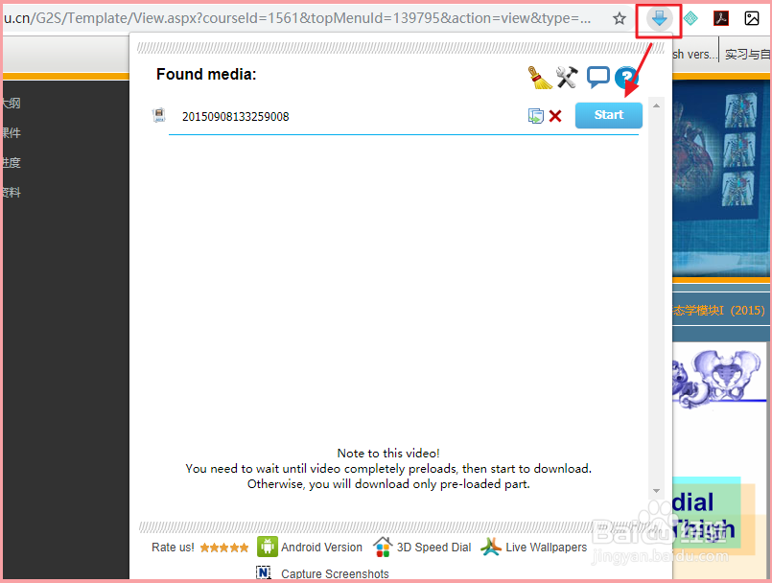
Task: Open the Flash Video Downloader extension icon
Action: click(x=659, y=19)
